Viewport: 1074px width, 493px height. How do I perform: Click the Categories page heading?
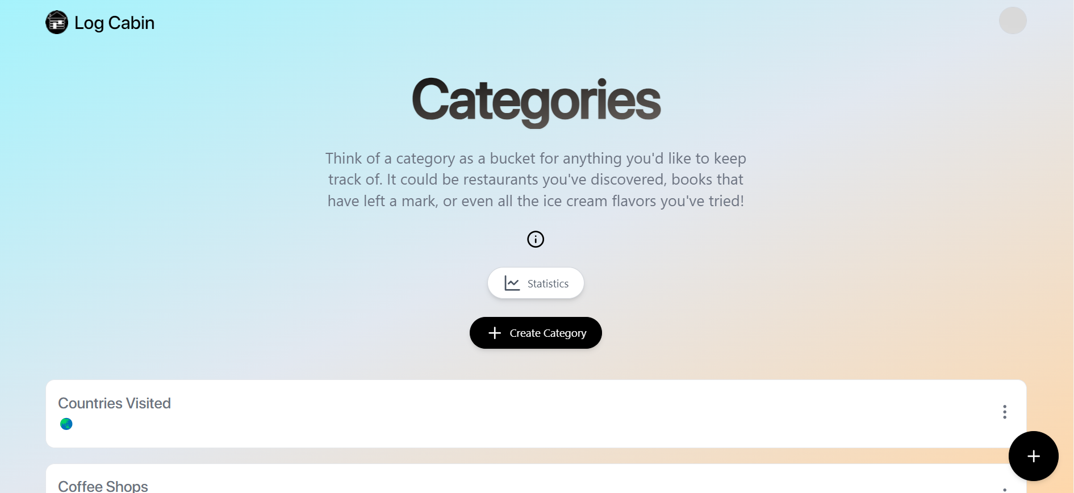[x=536, y=101]
